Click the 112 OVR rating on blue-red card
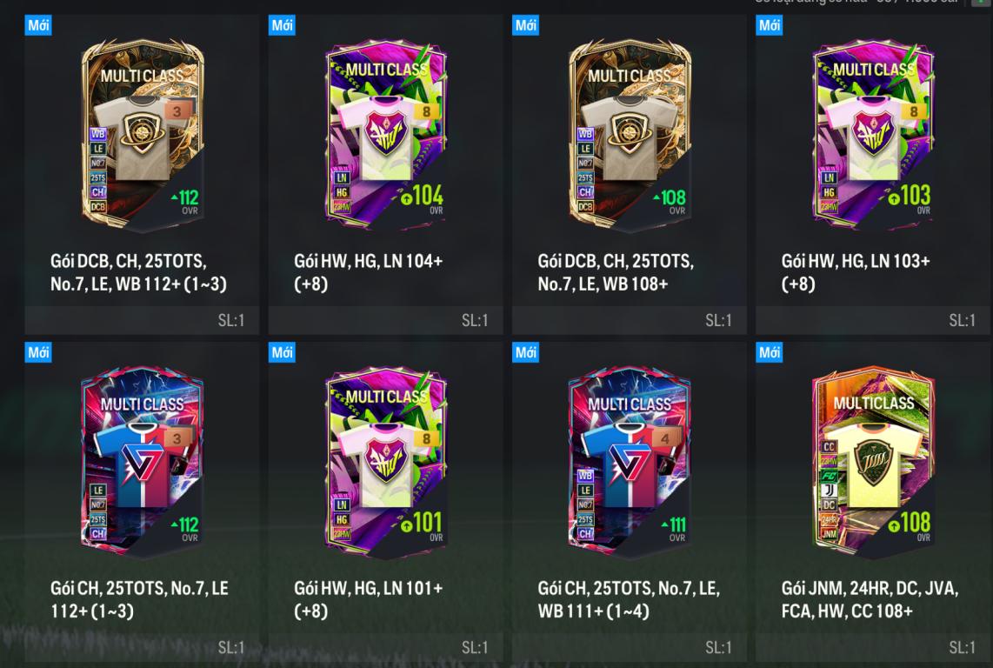This screenshot has height=668, width=993. [185, 524]
